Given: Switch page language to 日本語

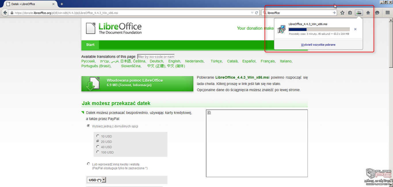Looking at the screenshot, I should click(x=125, y=61).
